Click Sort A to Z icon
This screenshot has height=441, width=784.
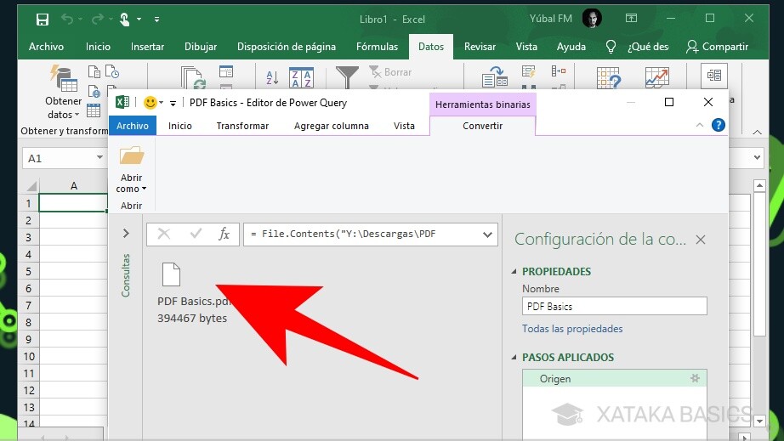coord(272,77)
